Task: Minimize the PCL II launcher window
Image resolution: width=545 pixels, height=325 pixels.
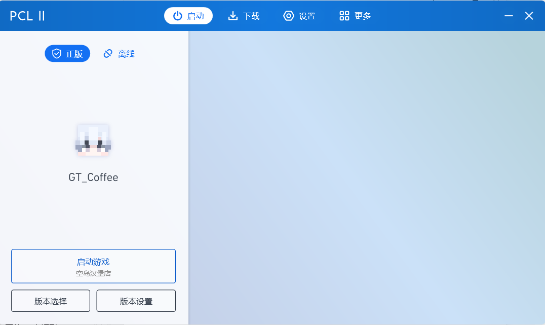Action: pyautogui.click(x=509, y=16)
